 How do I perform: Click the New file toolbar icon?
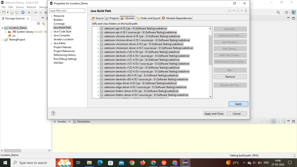point(4,12)
